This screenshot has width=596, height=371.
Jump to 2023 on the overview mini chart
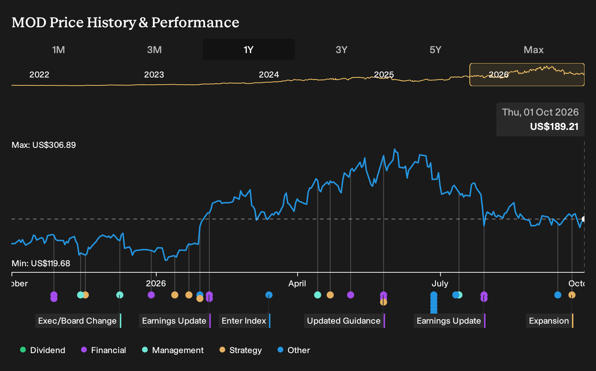pyautogui.click(x=154, y=75)
